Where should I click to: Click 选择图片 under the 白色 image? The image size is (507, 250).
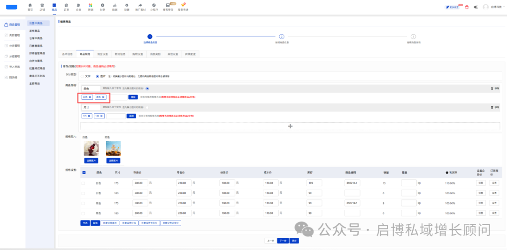point(91,161)
